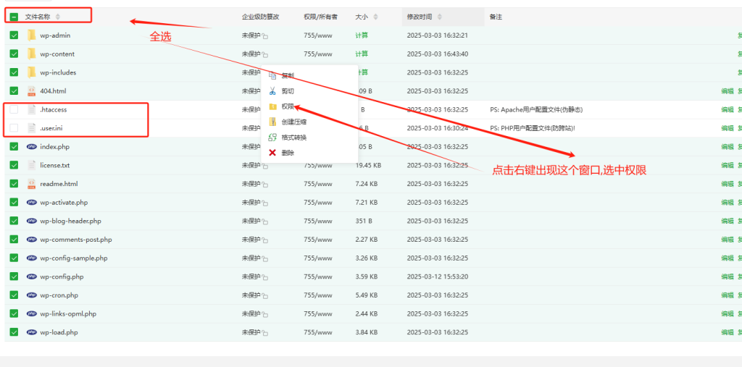Choose 格式转换 from the context menu
The image size is (742, 367).
point(293,138)
